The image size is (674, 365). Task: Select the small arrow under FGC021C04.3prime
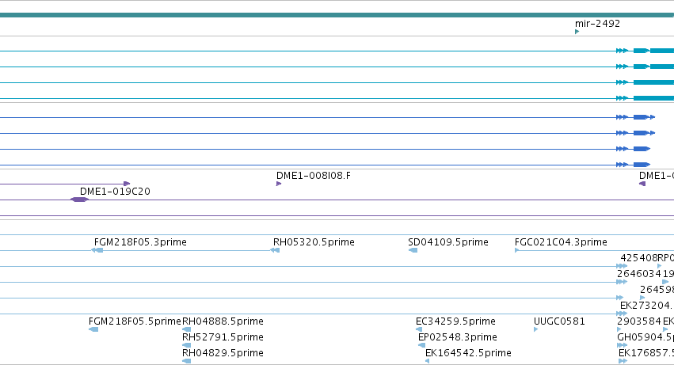(x=516, y=250)
